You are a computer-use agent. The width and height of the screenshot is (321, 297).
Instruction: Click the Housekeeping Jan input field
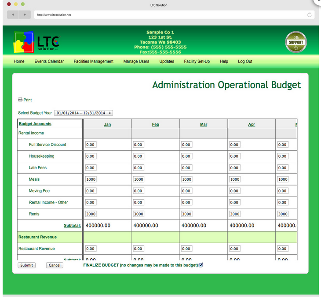[91, 156]
